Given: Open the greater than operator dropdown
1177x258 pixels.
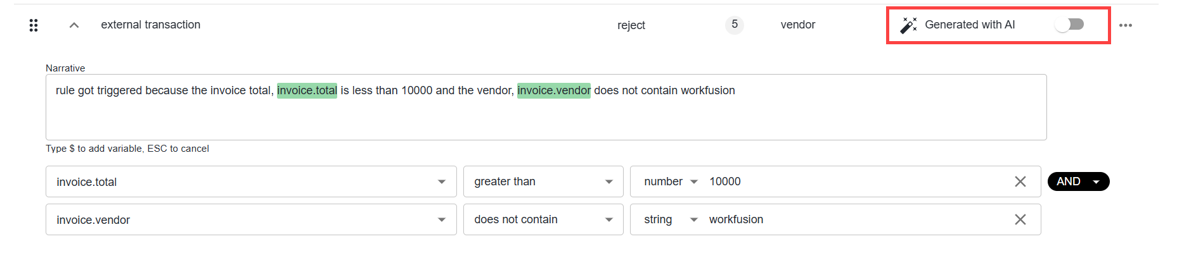Looking at the screenshot, I should [x=543, y=182].
